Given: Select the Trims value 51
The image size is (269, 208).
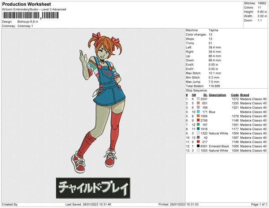Looking at the screenshot, I should coord(210,43).
